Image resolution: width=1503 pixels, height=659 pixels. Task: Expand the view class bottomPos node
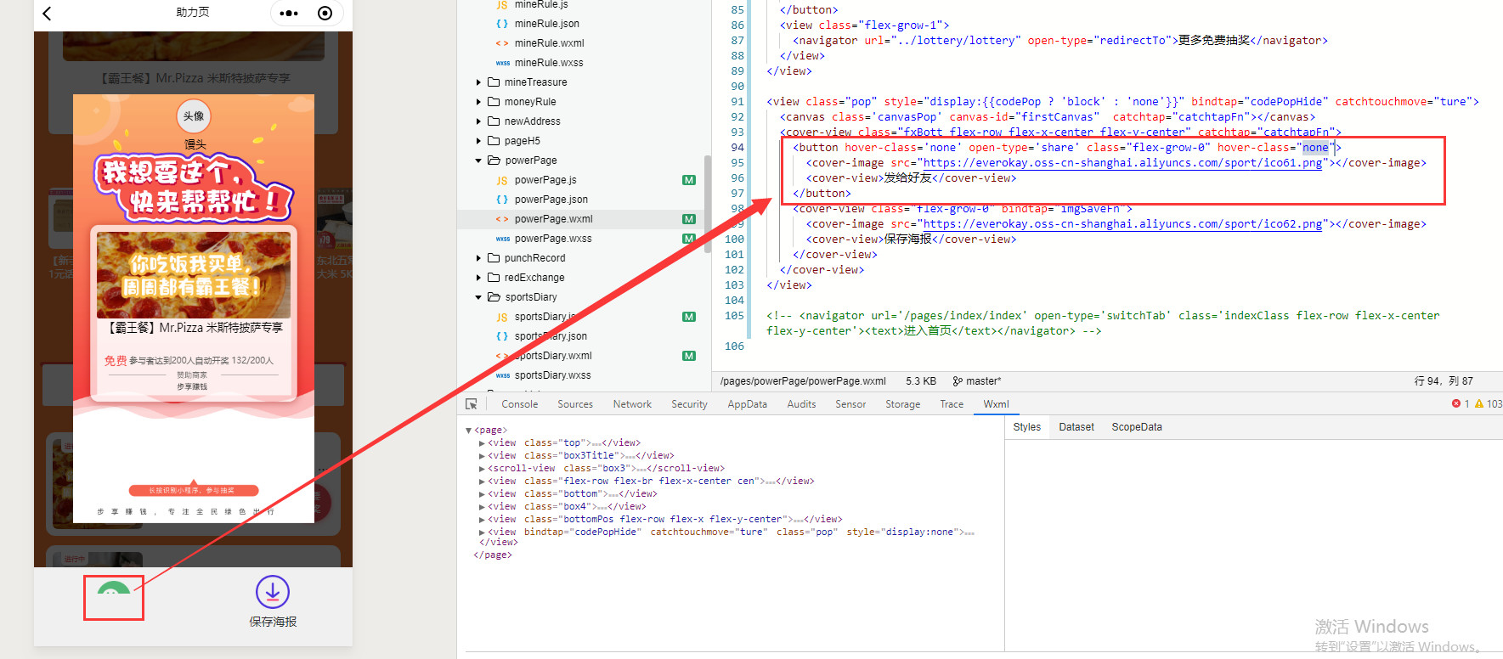[x=482, y=520]
